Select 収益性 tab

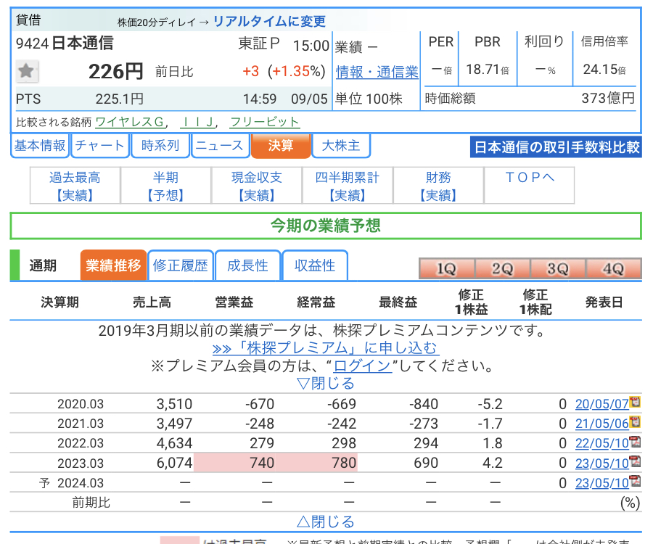[315, 265]
